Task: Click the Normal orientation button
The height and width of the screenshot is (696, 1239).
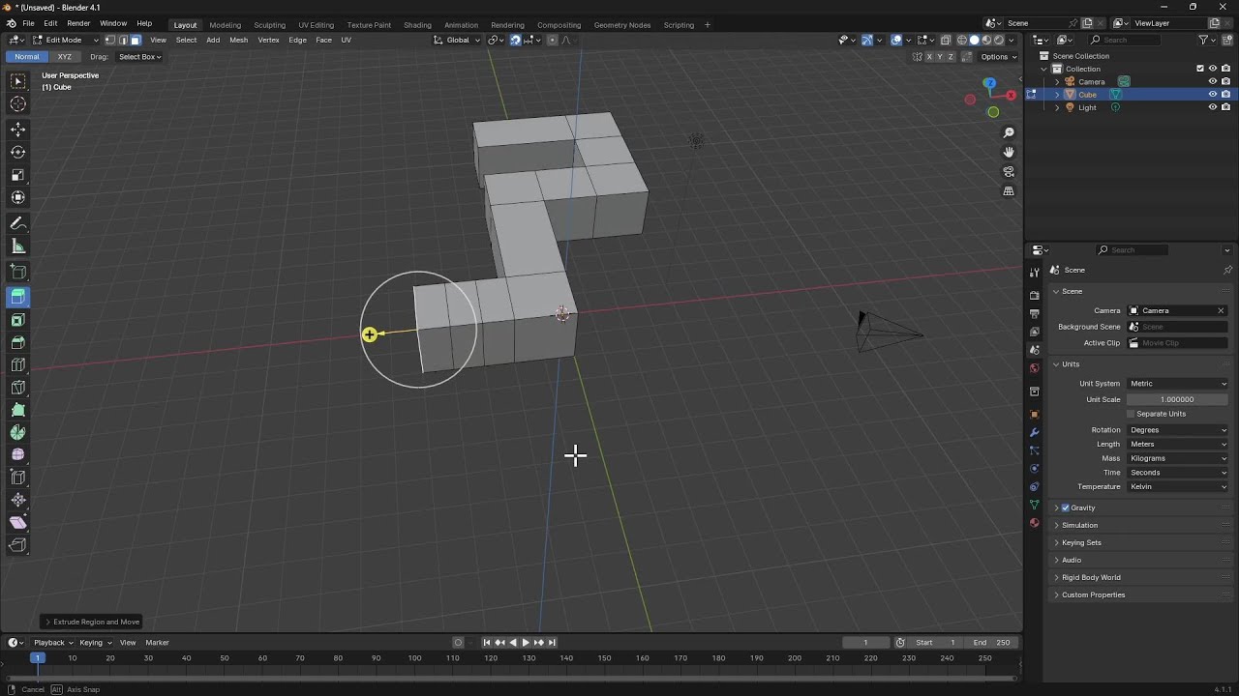Action: [27, 57]
